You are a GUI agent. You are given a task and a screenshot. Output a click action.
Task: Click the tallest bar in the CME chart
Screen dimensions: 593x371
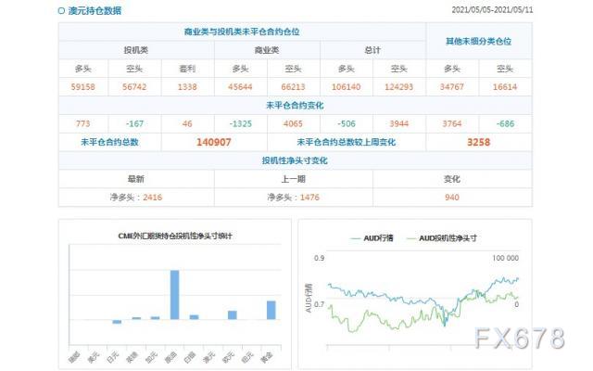[x=175, y=295]
